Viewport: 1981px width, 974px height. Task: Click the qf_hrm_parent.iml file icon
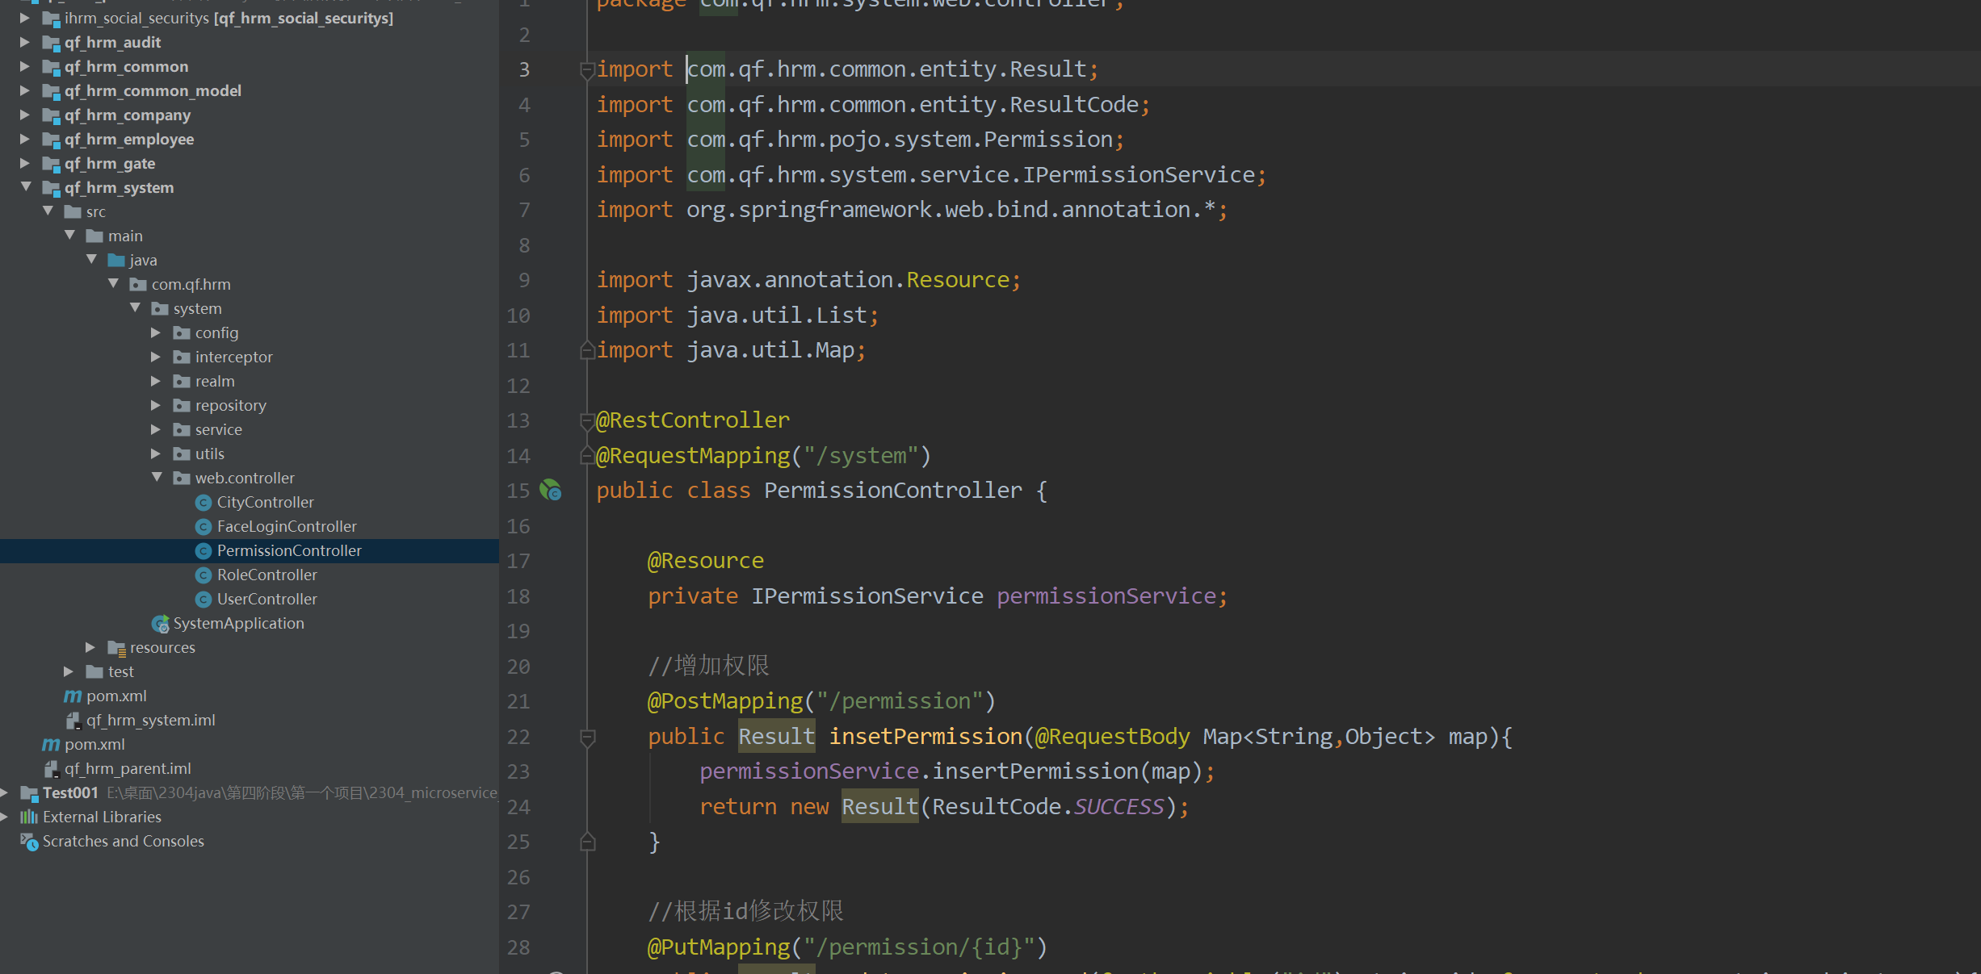pos(51,768)
